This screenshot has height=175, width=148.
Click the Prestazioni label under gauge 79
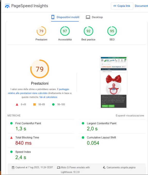pyautogui.click(x=41, y=40)
